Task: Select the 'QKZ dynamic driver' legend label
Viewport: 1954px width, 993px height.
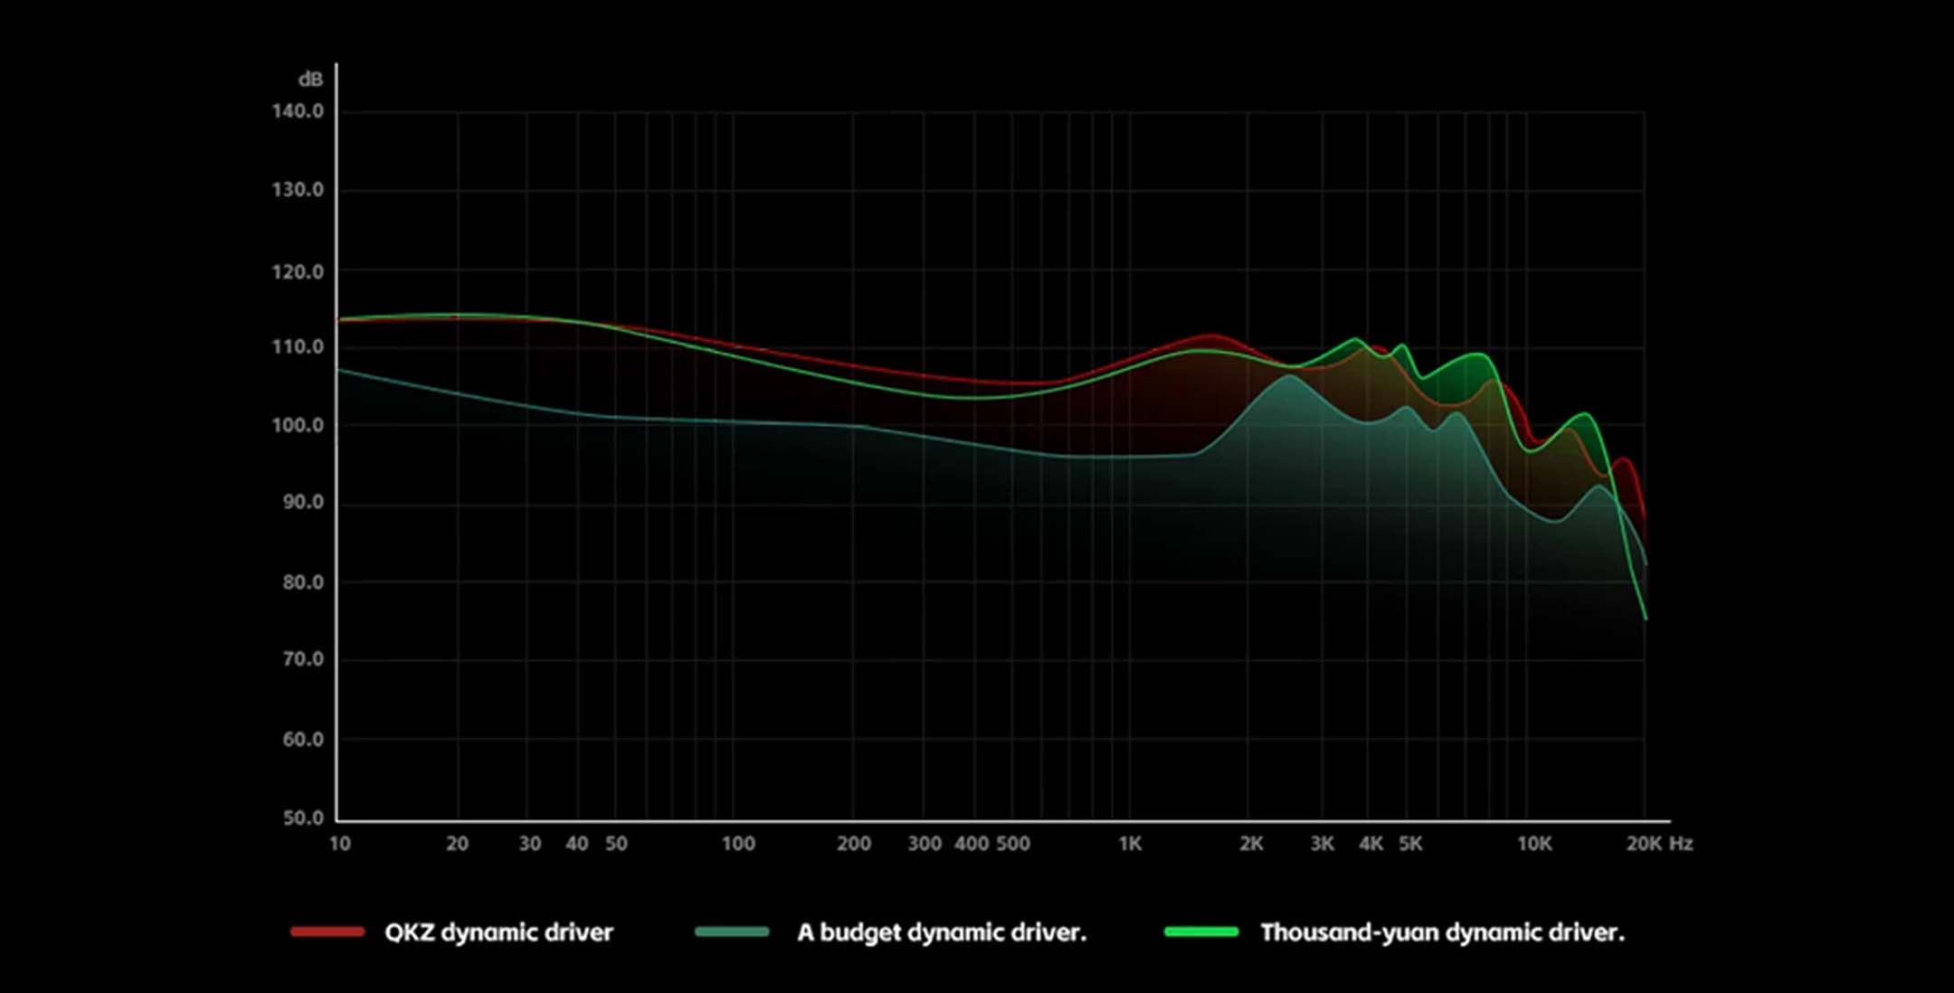Action: coord(498,932)
